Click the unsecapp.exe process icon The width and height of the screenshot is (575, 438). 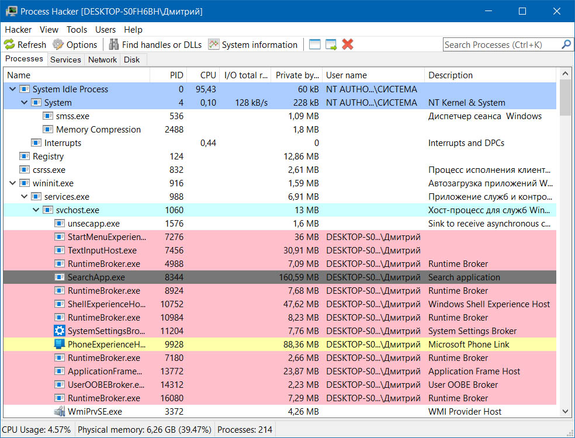[x=60, y=224]
